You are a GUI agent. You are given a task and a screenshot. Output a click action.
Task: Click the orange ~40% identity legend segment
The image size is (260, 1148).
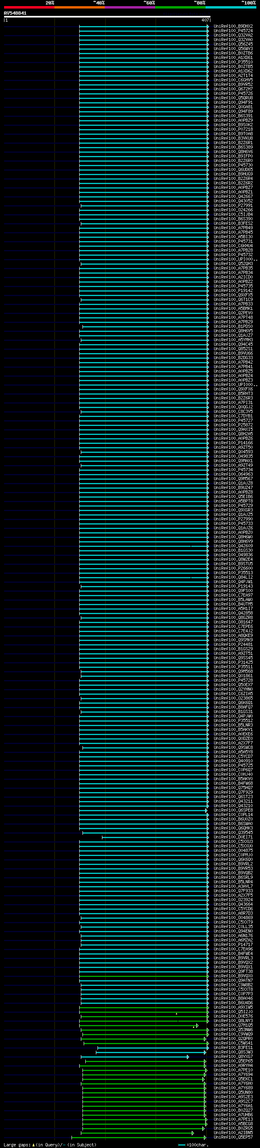click(80, 7)
